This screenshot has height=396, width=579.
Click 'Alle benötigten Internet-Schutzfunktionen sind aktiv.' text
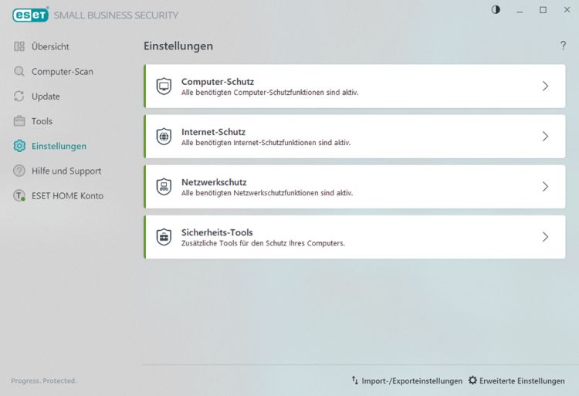pyautogui.click(x=266, y=143)
